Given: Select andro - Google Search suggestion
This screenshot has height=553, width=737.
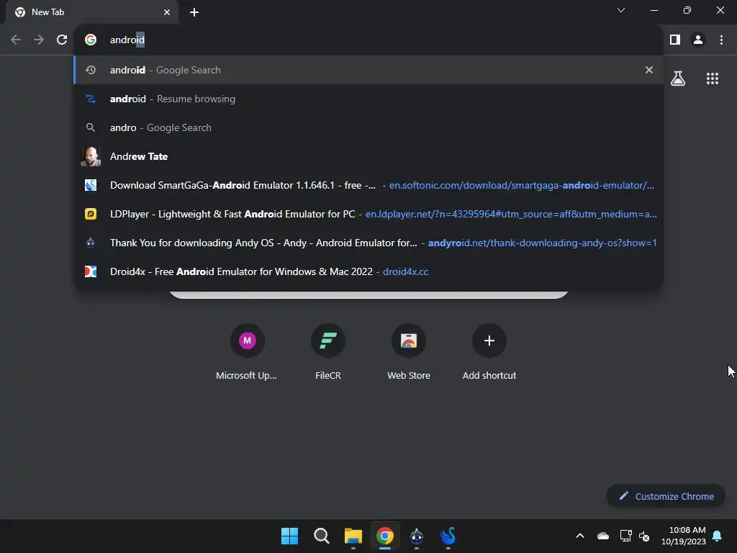Looking at the screenshot, I should pyautogui.click(x=368, y=127).
